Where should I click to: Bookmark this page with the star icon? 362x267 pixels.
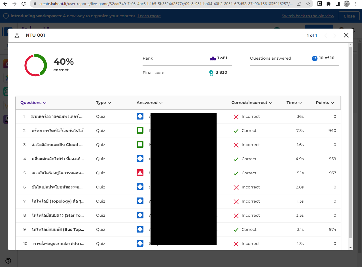[308, 4]
